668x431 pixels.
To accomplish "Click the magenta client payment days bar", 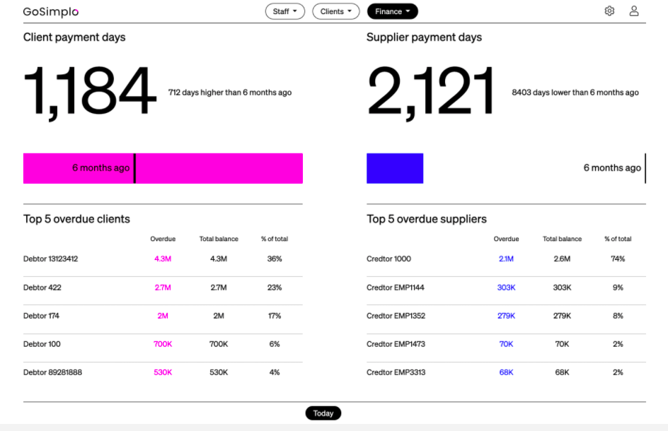I will point(163,168).
